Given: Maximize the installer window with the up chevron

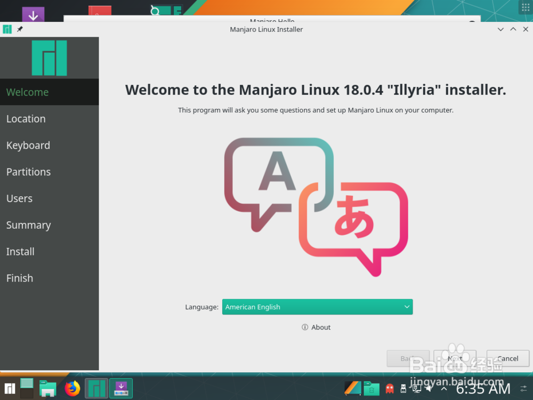Looking at the screenshot, I should point(513,29).
